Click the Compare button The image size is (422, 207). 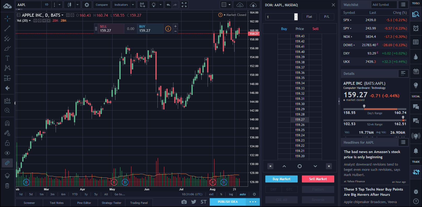[x=102, y=5]
